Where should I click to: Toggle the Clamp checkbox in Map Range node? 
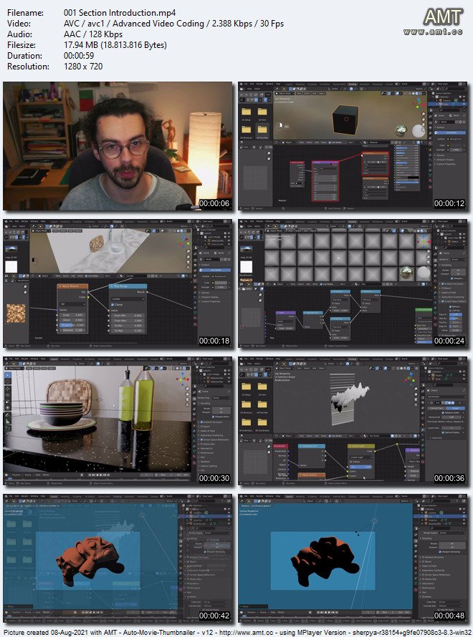pyautogui.click(x=113, y=305)
